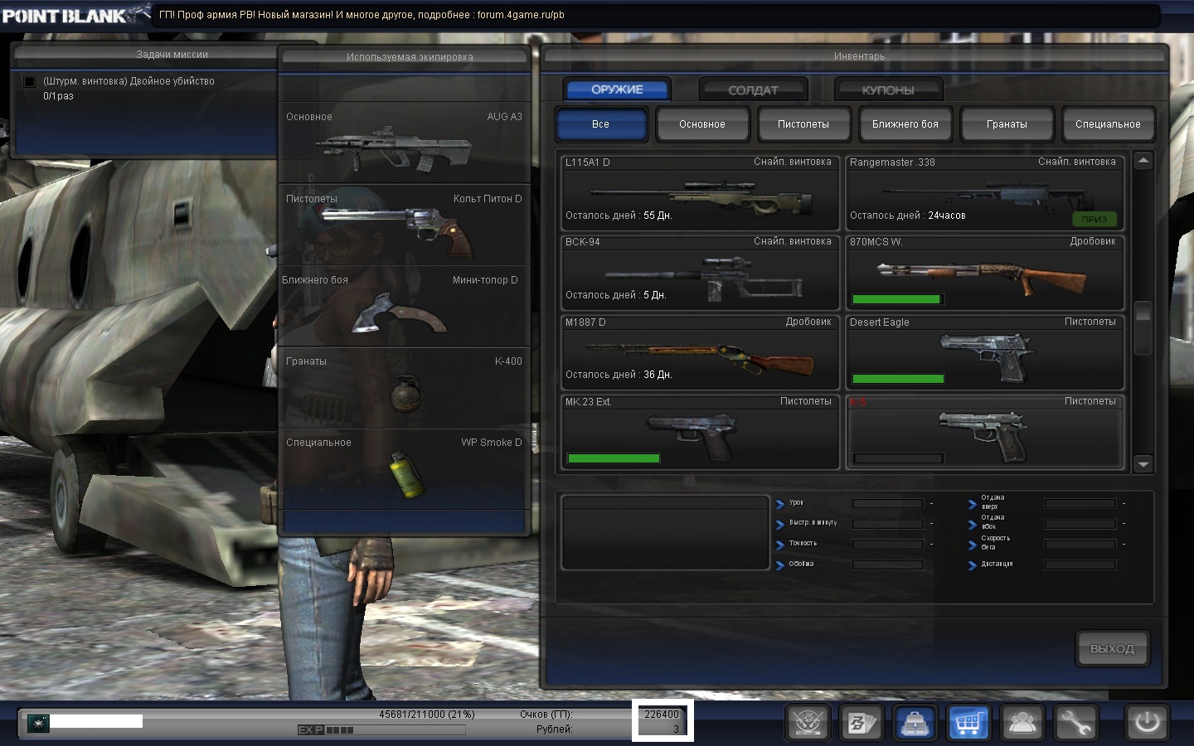1194x746 pixels.
Task: Click the Мини-топор D axe image
Action: tap(398, 313)
